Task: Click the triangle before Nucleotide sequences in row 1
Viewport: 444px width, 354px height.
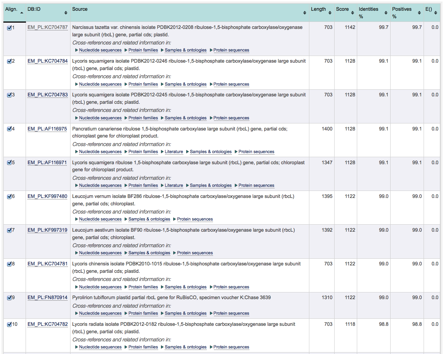Action: [76, 50]
